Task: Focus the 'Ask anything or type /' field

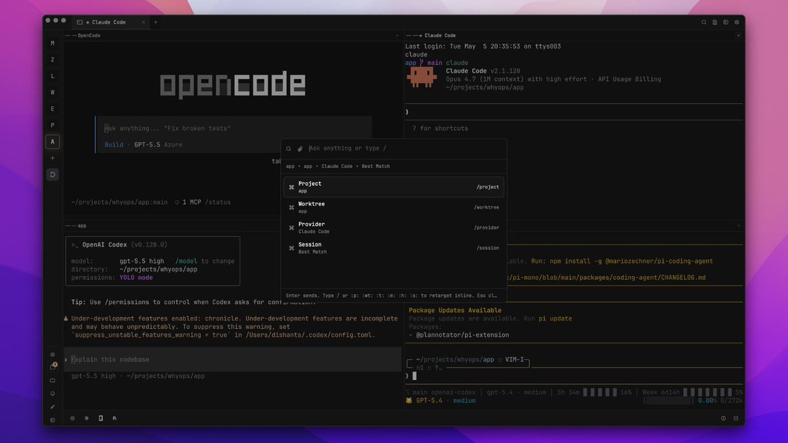Action: (404, 149)
